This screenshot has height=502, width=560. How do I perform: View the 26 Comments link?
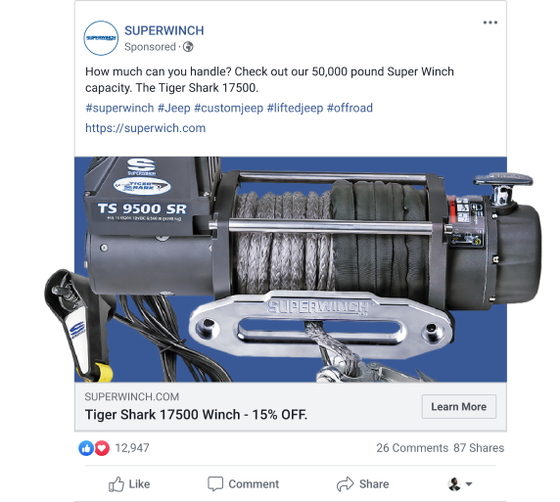[x=412, y=448]
